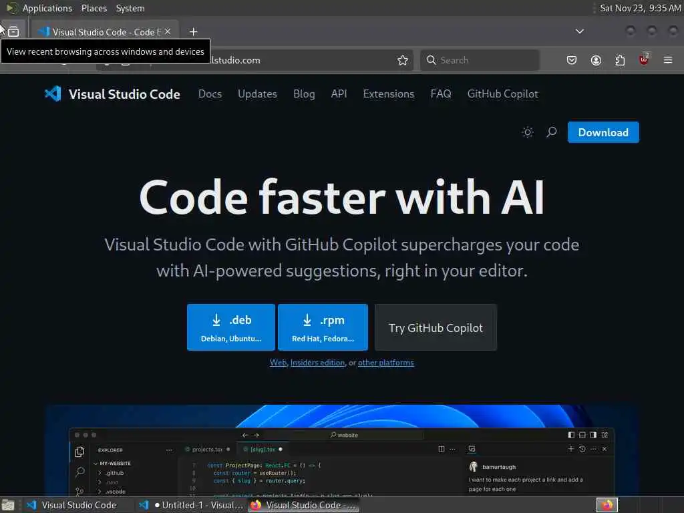Click the show desktop icon in the taskbar
The height and width of the screenshot is (513, 684).
point(8,506)
